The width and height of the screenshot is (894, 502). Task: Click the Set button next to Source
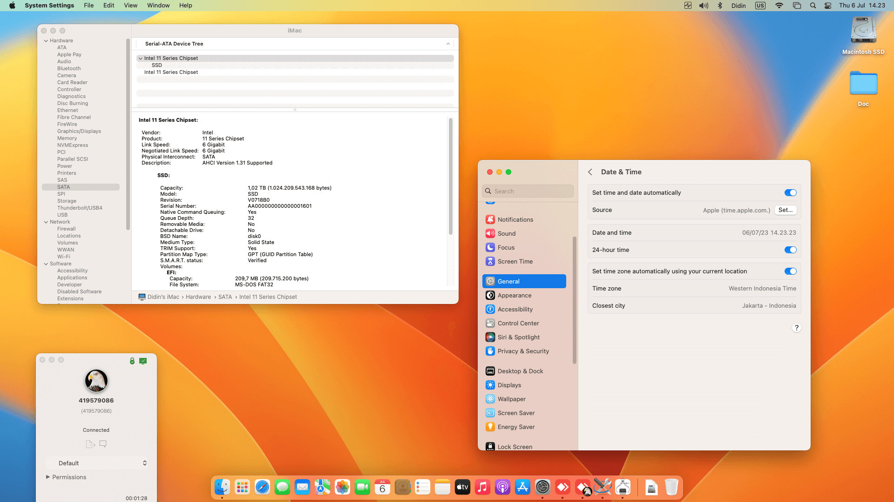[786, 210]
